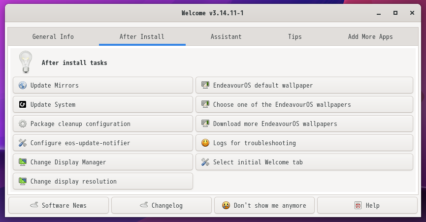Viewport: 426px width, 222px height.
Task: Download more EndeavourOS wallpapers
Action: (x=304, y=124)
